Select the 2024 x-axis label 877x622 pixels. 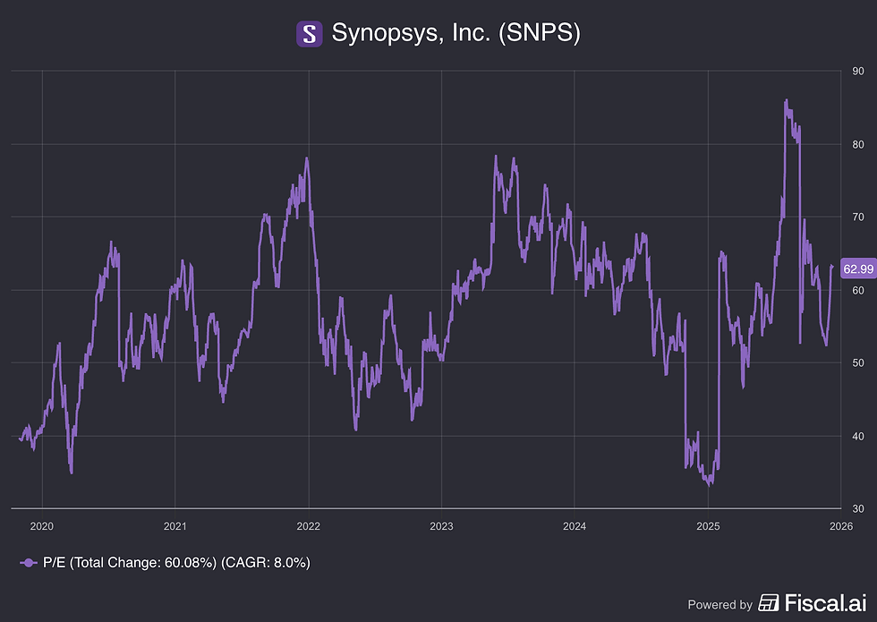pyautogui.click(x=575, y=526)
